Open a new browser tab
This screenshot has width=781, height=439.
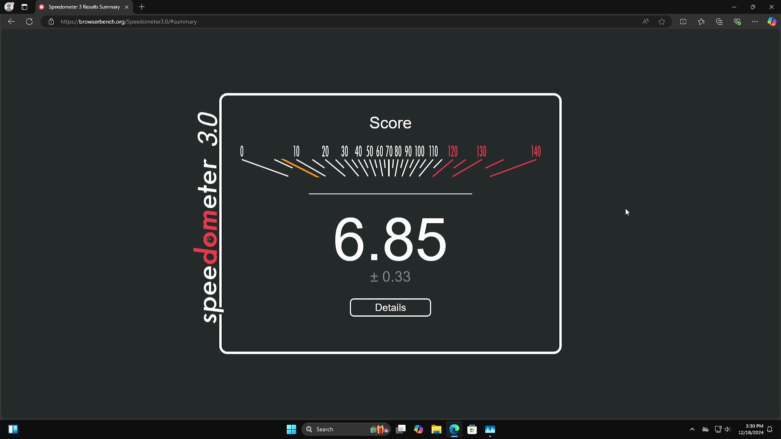(142, 7)
